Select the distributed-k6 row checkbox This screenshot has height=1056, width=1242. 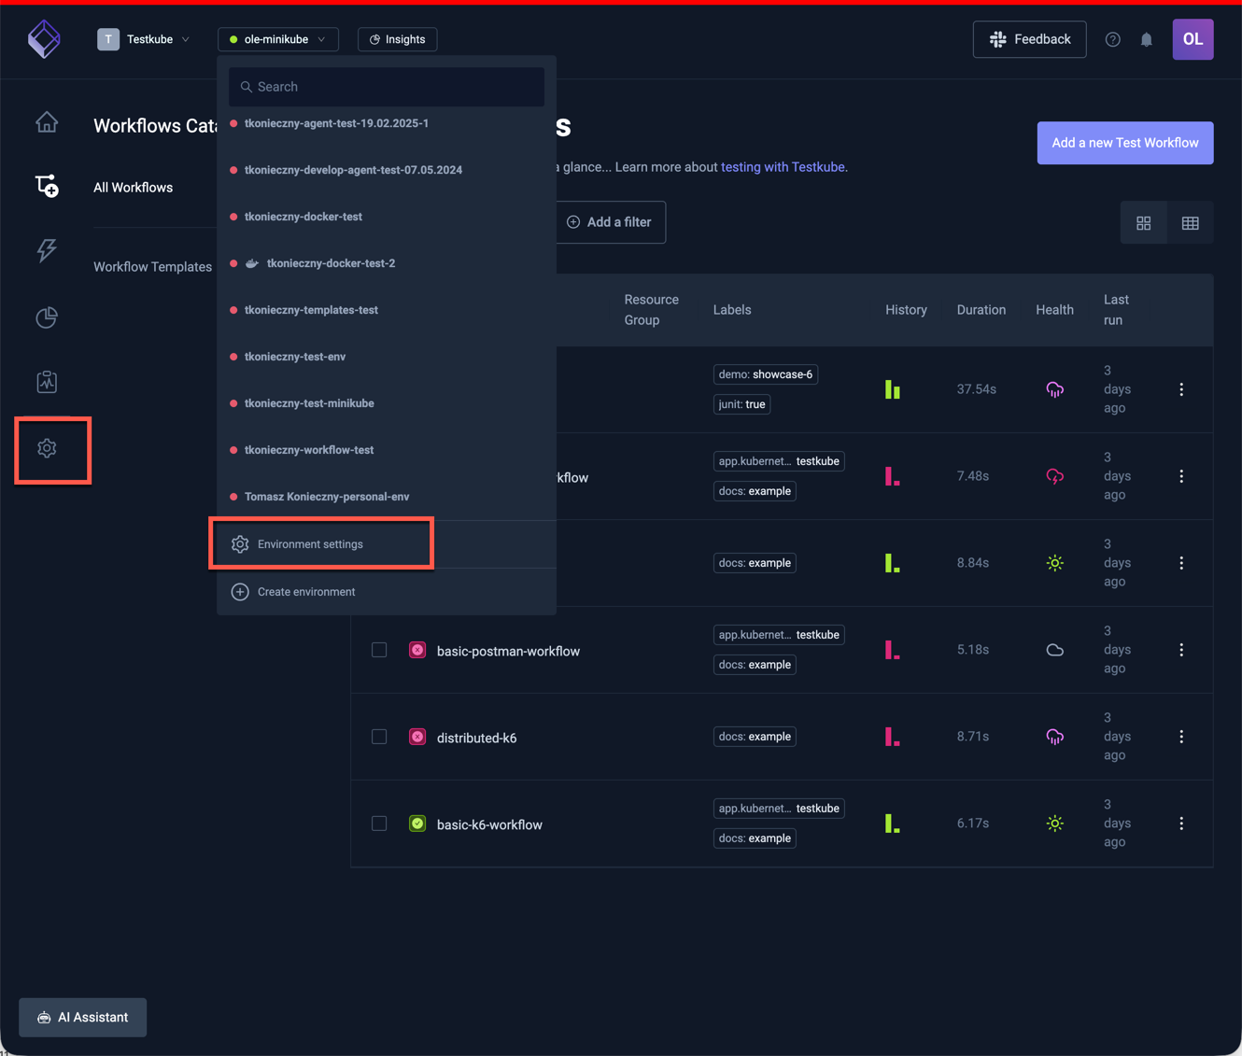point(379,737)
